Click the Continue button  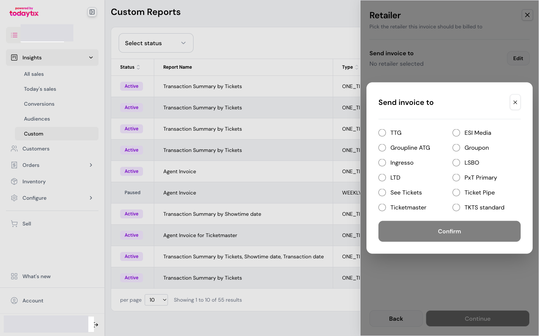(x=477, y=318)
